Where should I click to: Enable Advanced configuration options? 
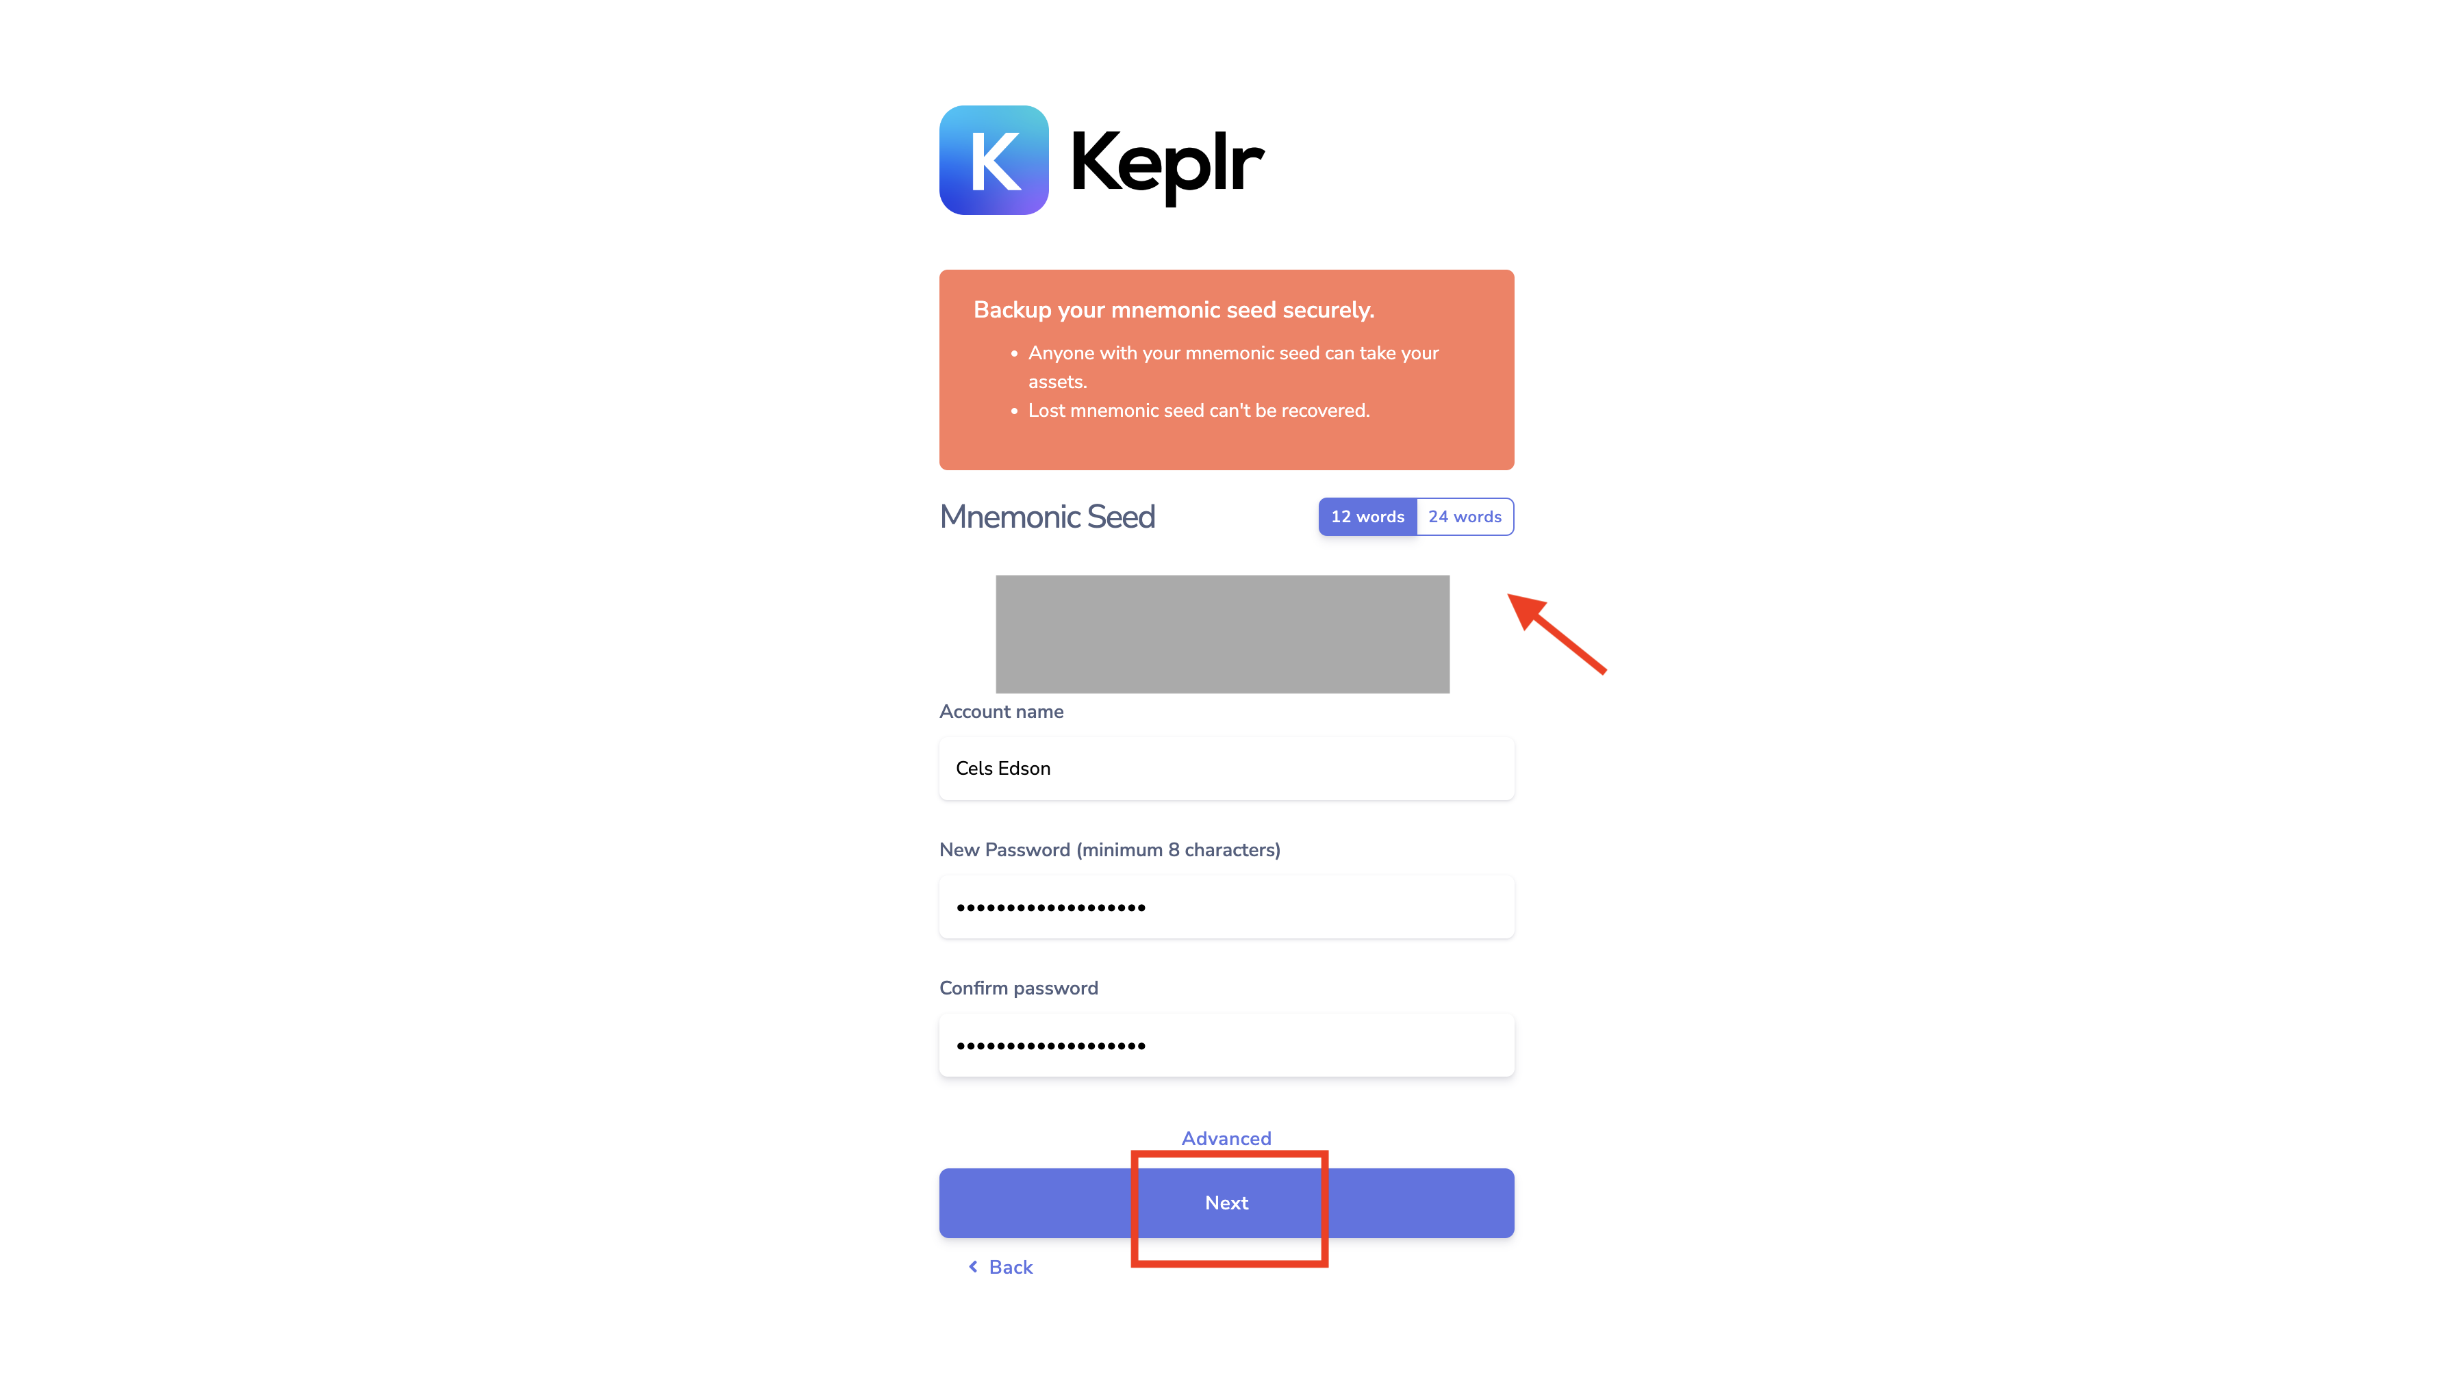1227,1137
